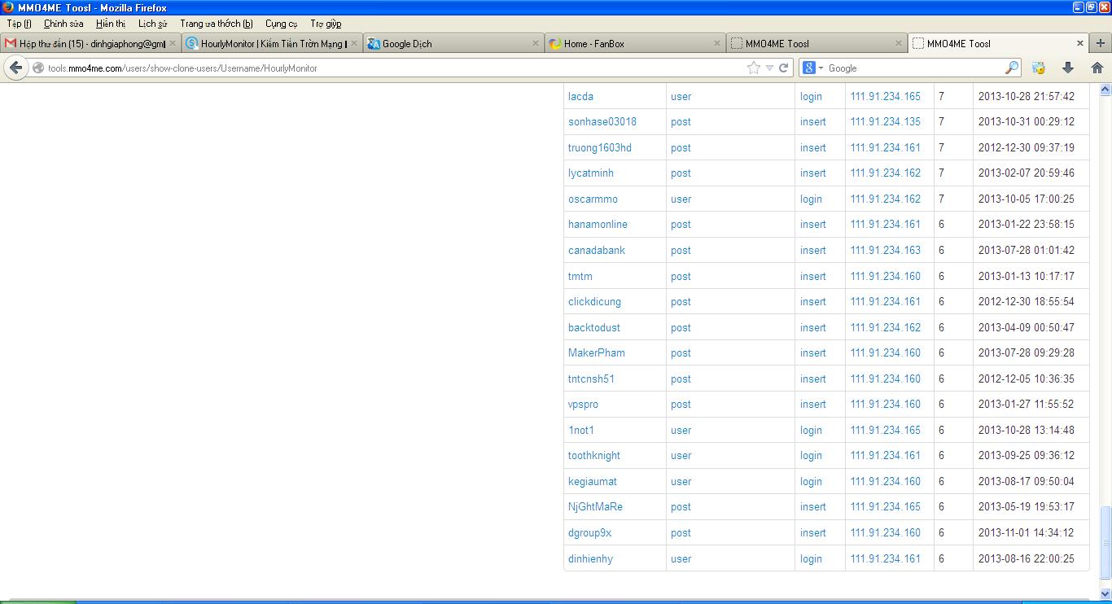Click the page scrollbar up arrow
The image size is (1112, 604).
tap(1105, 90)
